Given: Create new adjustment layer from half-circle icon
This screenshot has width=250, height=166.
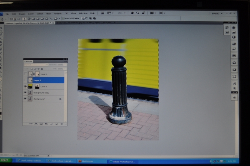Looking at the screenshot, I should click(x=46, y=124).
